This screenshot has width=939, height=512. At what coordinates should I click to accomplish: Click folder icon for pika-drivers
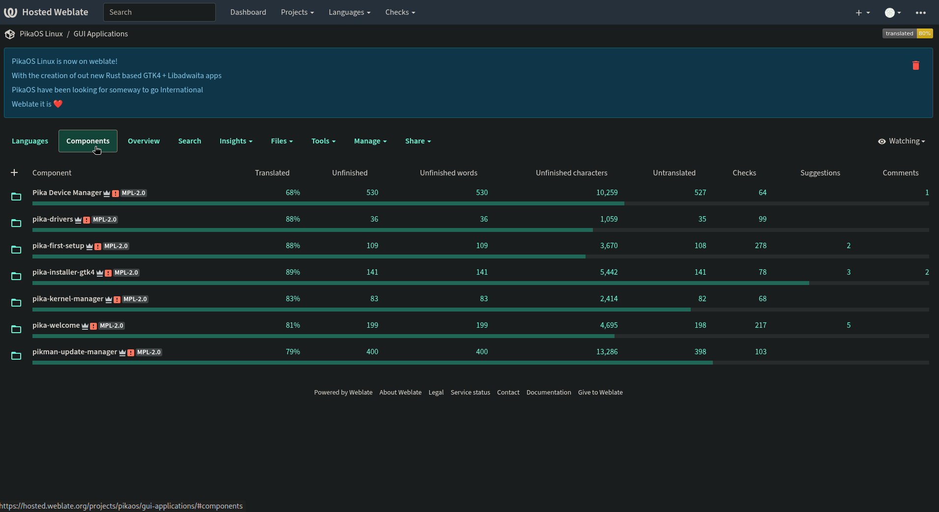(16, 223)
